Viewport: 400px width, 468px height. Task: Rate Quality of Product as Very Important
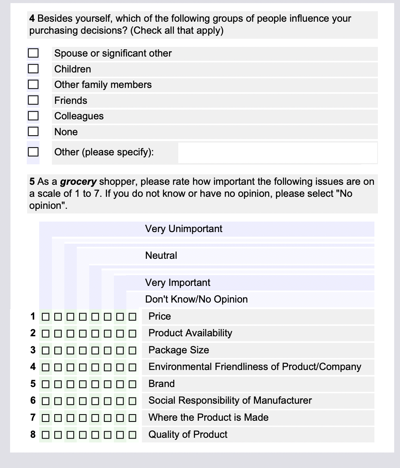[x=120, y=434]
